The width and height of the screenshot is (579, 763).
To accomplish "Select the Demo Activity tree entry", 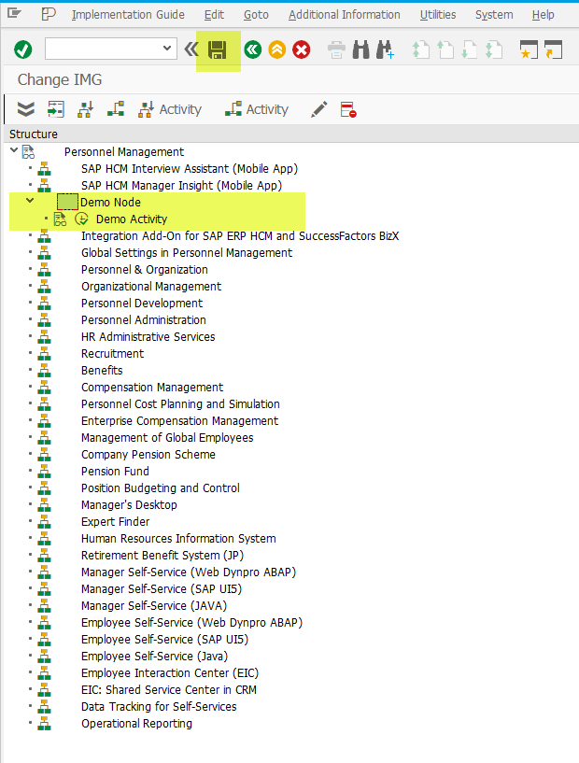I will [132, 219].
